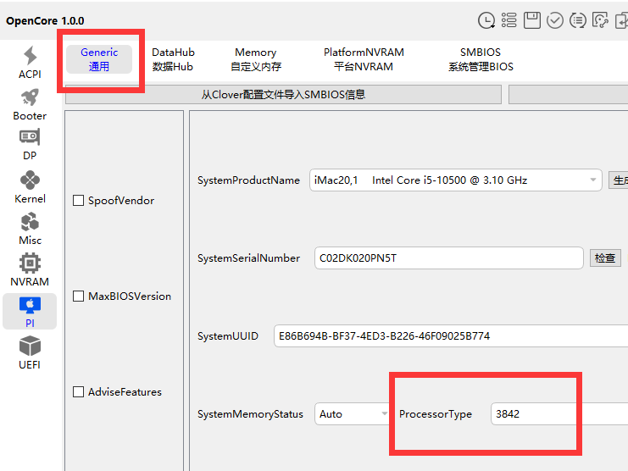Open the Memory tab
The image size is (628, 471).
[256, 59]
